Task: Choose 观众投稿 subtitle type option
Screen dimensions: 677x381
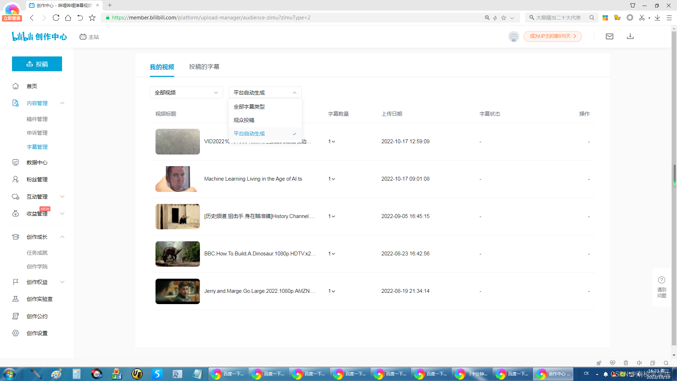Action: pos(244,120)
